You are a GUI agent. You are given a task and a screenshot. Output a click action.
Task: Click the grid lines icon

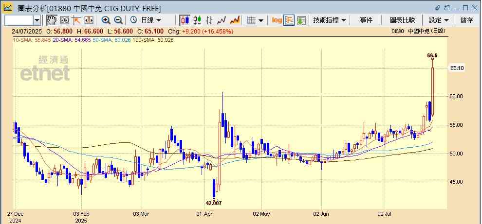point(251,20)
